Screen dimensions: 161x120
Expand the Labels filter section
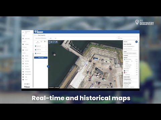(x=41, y=50)
